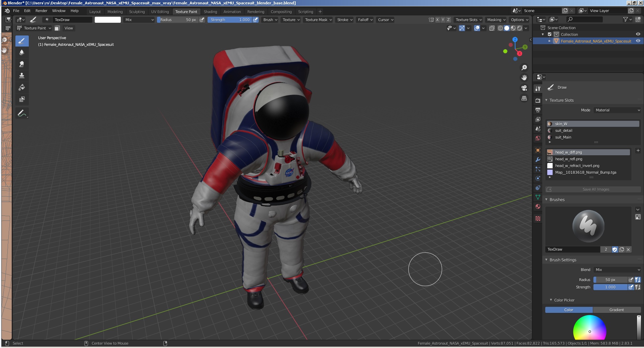644x348 pixels.
Task: Open the File menu
Action: (16, 11)
